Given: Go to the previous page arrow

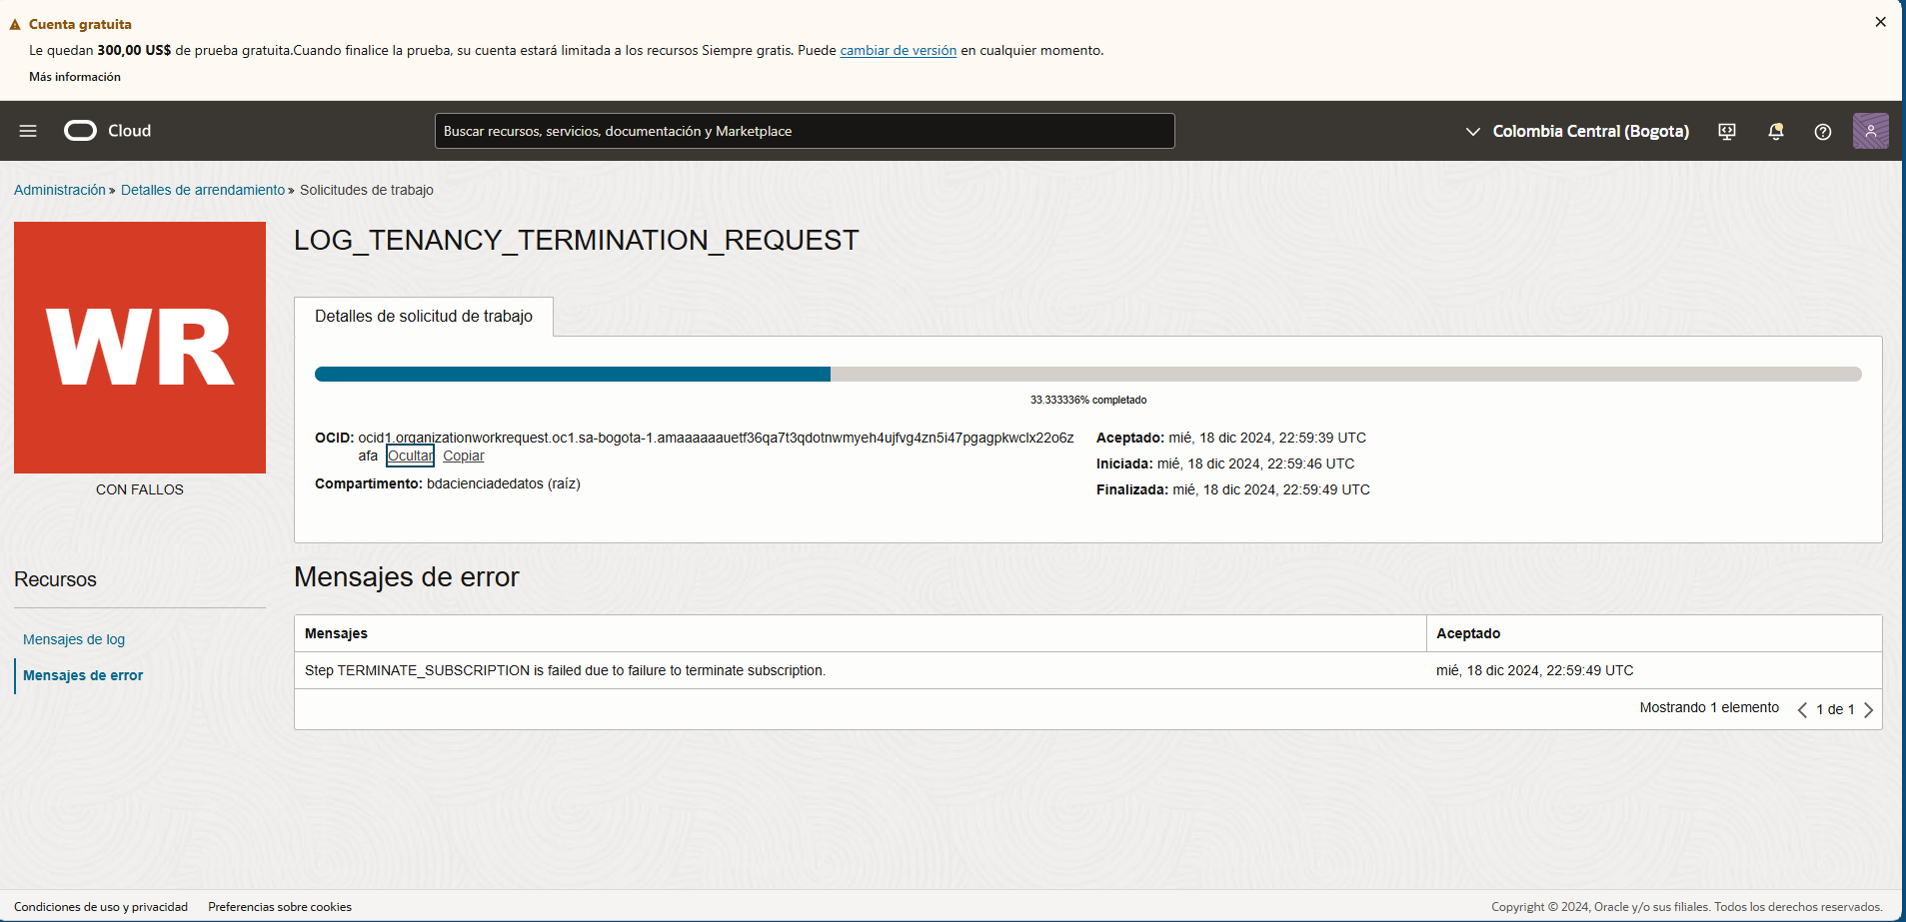Looking at the screenshot, I should (x=1802, y=709).
